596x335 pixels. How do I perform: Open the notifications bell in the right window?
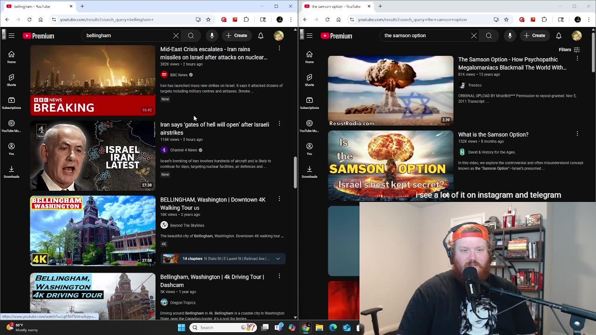(x=559, y=35)
